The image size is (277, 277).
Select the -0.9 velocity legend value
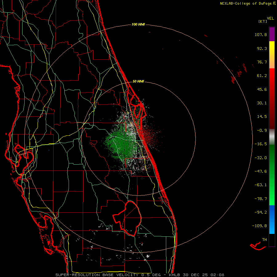[262, 130]
